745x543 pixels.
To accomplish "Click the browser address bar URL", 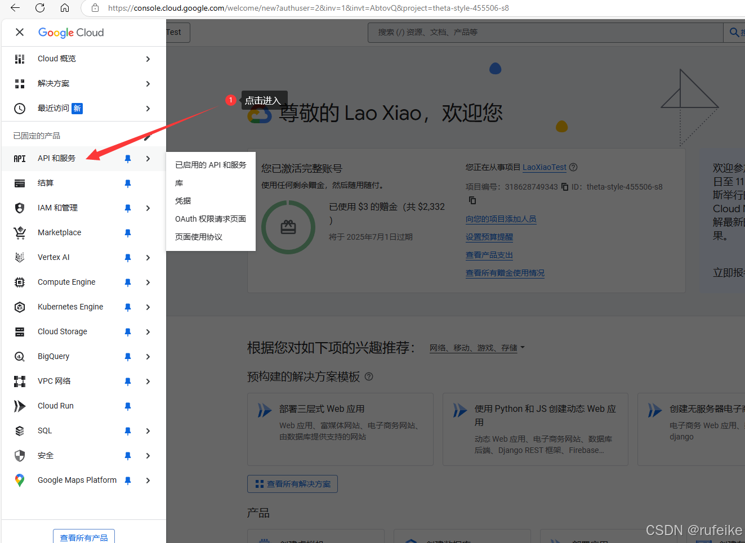I will coord(308,8).
